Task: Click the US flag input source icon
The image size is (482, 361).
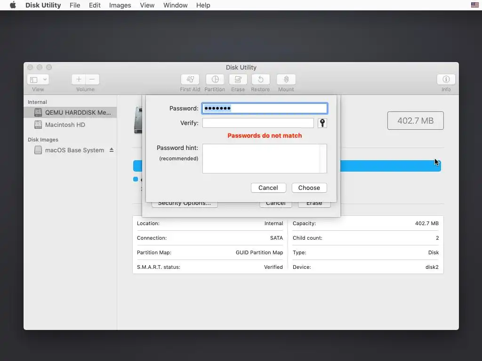Action: coord(474,5)
